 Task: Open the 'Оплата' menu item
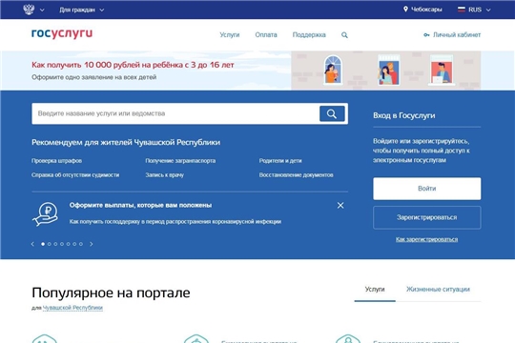point(266,35)
